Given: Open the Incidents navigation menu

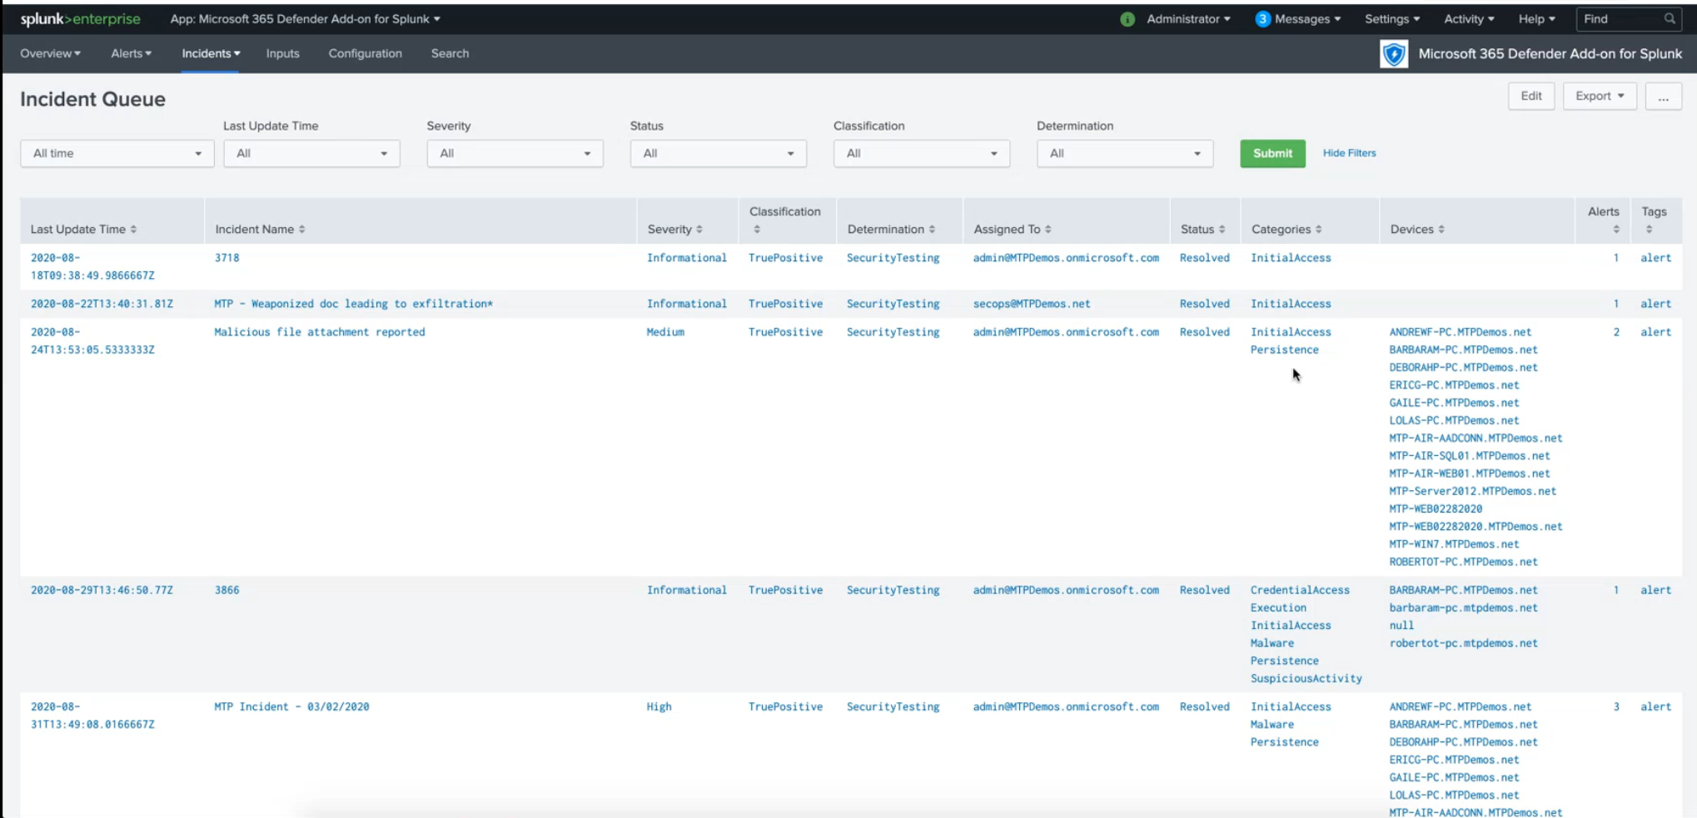Looking at the screenshot, I should 211,53.
